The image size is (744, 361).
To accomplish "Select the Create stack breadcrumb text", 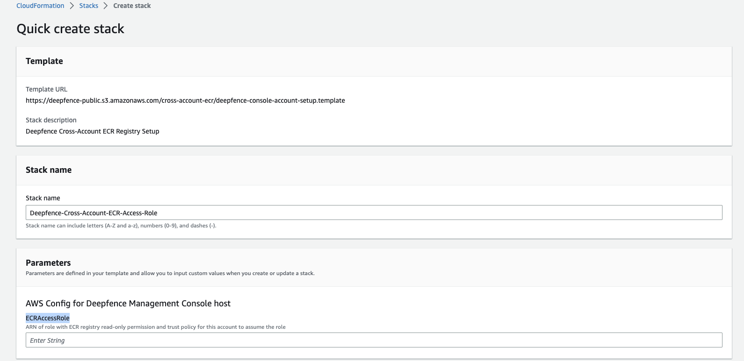I will [x=132, y=6].
